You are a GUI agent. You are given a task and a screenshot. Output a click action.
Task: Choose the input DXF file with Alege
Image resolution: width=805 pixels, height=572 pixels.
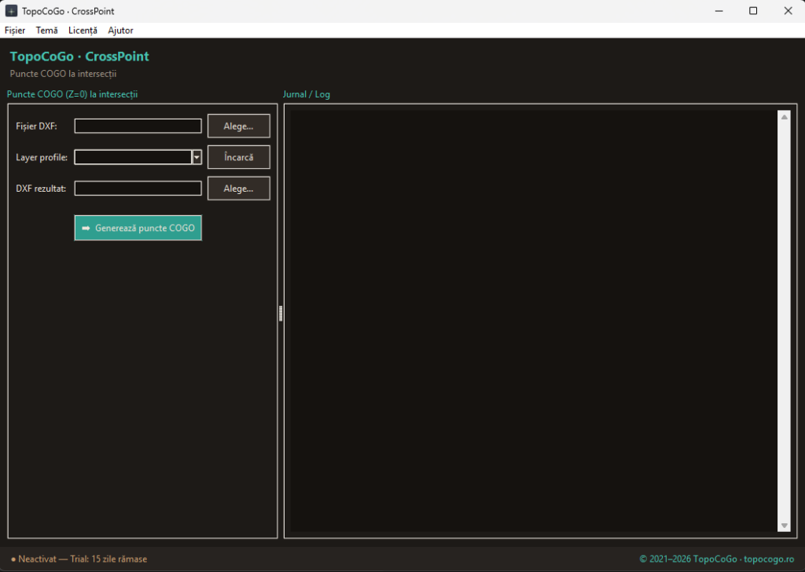(239, 126)
